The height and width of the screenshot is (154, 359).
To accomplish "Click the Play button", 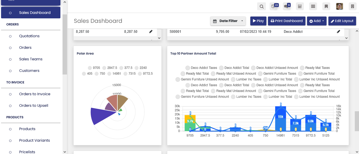I will click(x=258, y=21).
